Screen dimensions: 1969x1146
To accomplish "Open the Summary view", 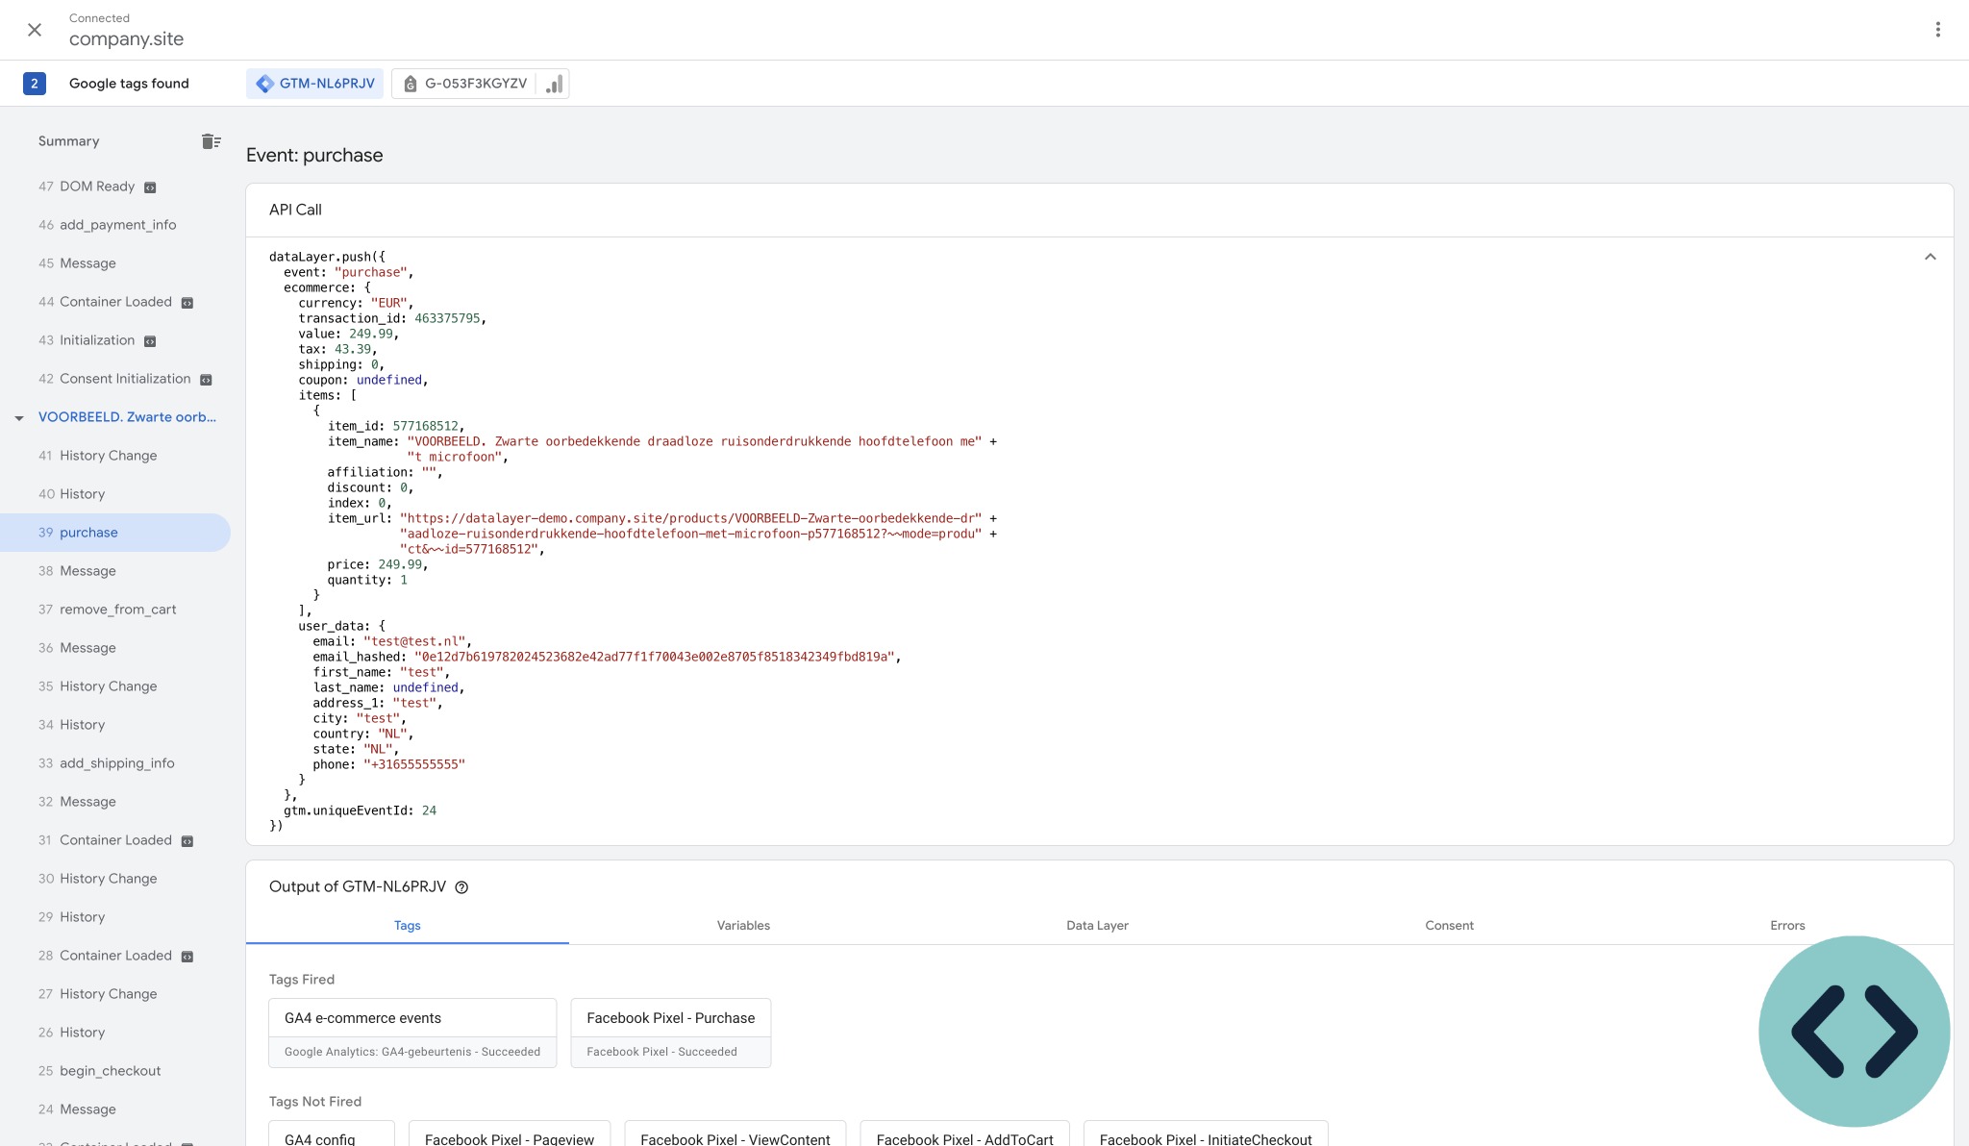I will click(x=68, y=141).
